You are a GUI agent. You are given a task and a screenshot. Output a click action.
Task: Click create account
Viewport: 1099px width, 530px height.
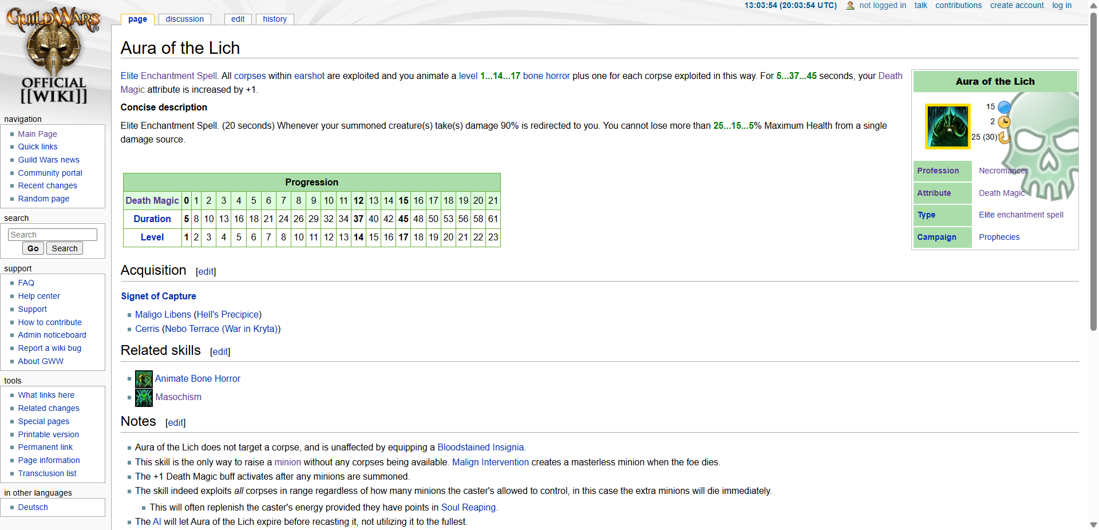(x=1017, y=5)
